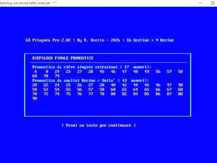Click number 66 in Decine analysis
This screenshot has width=217, height=163.
coord(158,89)
